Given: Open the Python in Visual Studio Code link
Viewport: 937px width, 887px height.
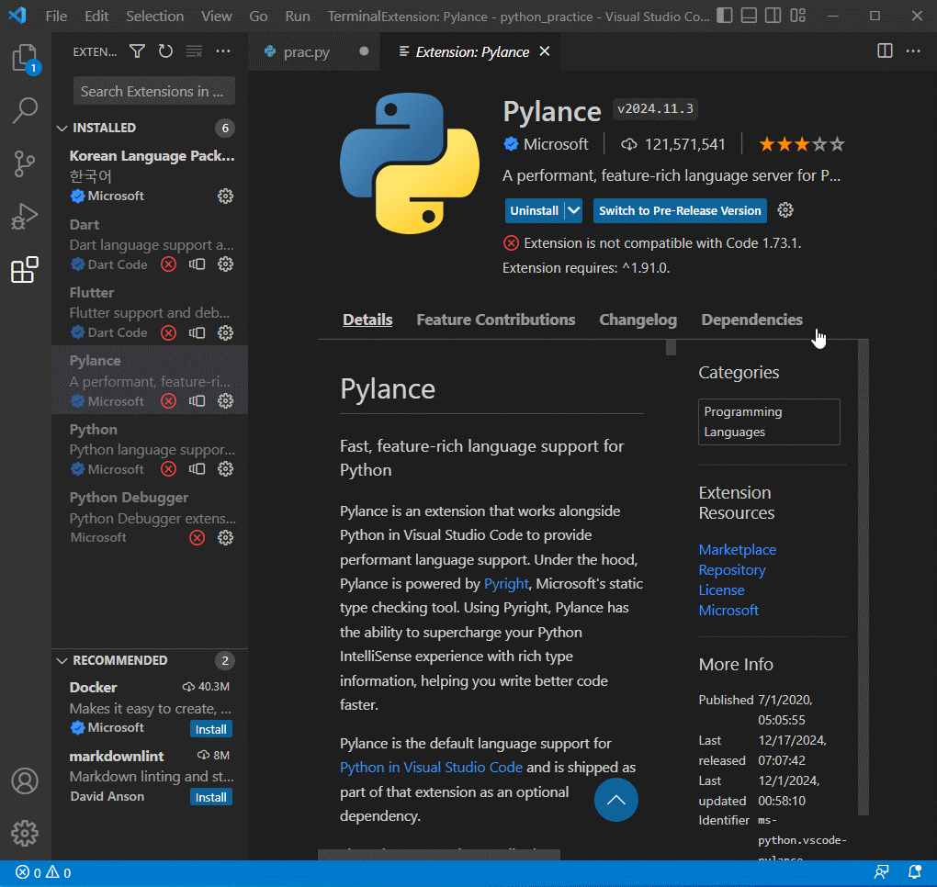Looking at the screenshot, I should pos(431,768).
